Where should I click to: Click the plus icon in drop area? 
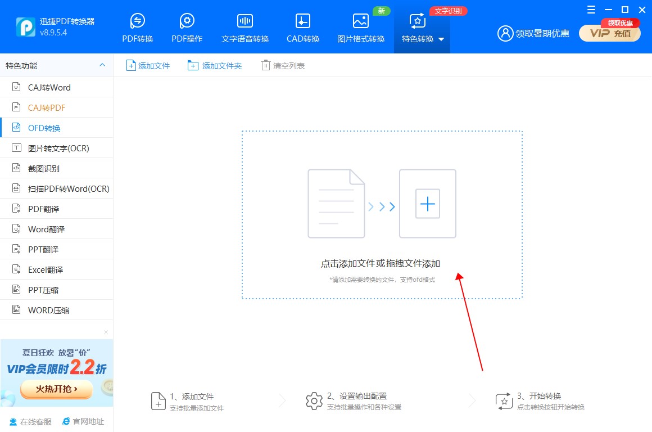[428, 204]
